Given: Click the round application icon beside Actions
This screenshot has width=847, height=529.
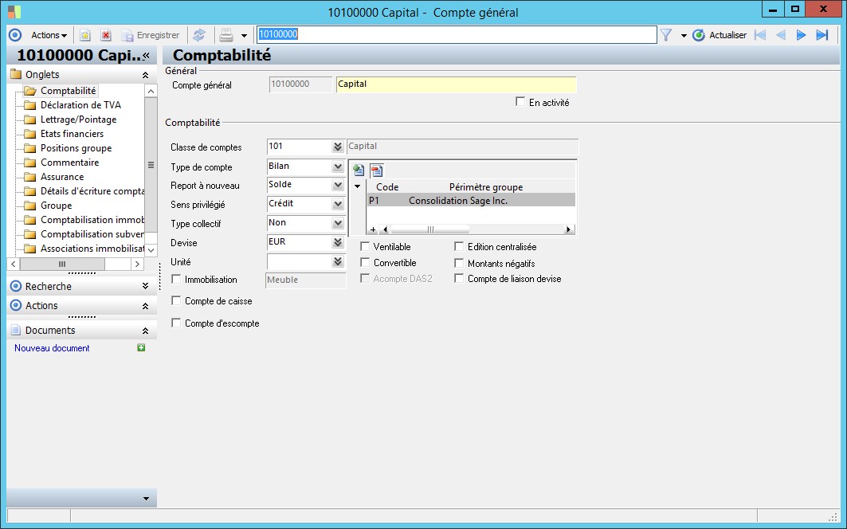Looking at the screenshot, I should coord(15,35).
